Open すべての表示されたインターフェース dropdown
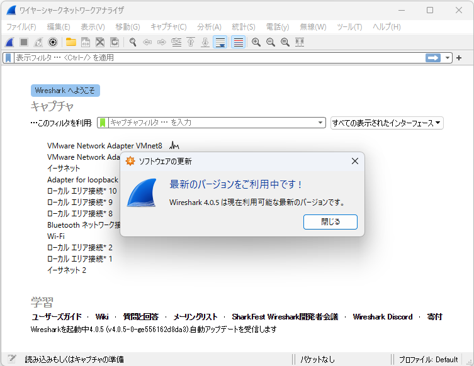This screenshot has width=474, height=366. [x=387, y=123]
